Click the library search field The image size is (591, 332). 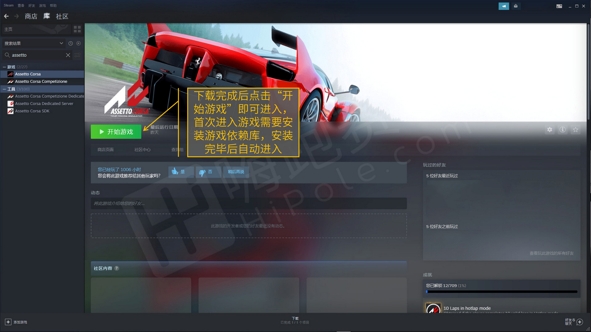(38, 55)
